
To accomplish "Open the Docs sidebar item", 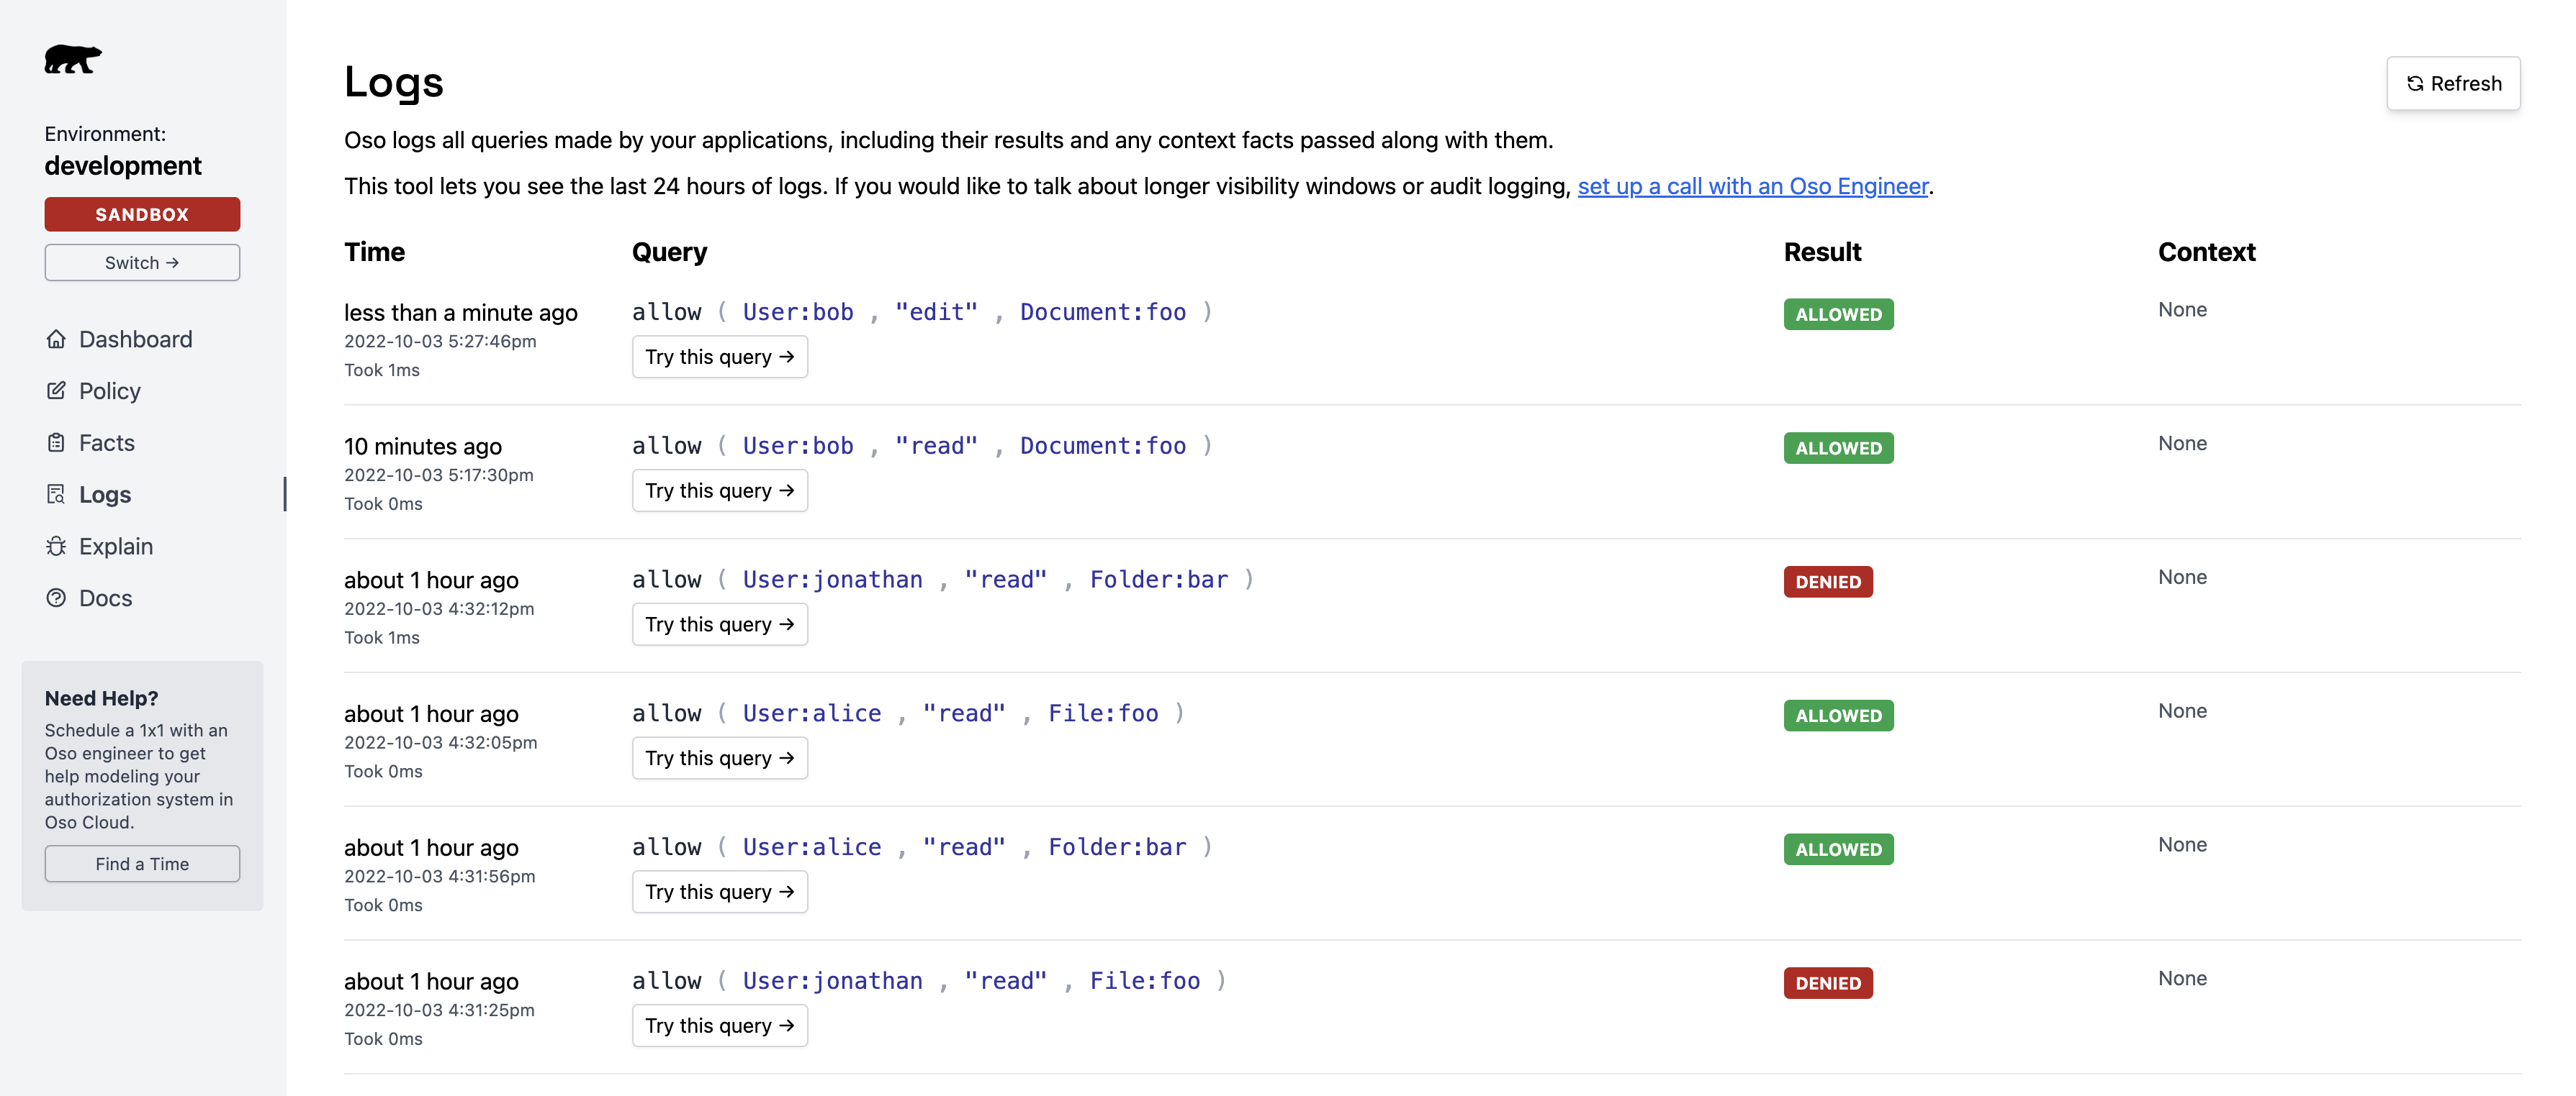I will point(105,598).
